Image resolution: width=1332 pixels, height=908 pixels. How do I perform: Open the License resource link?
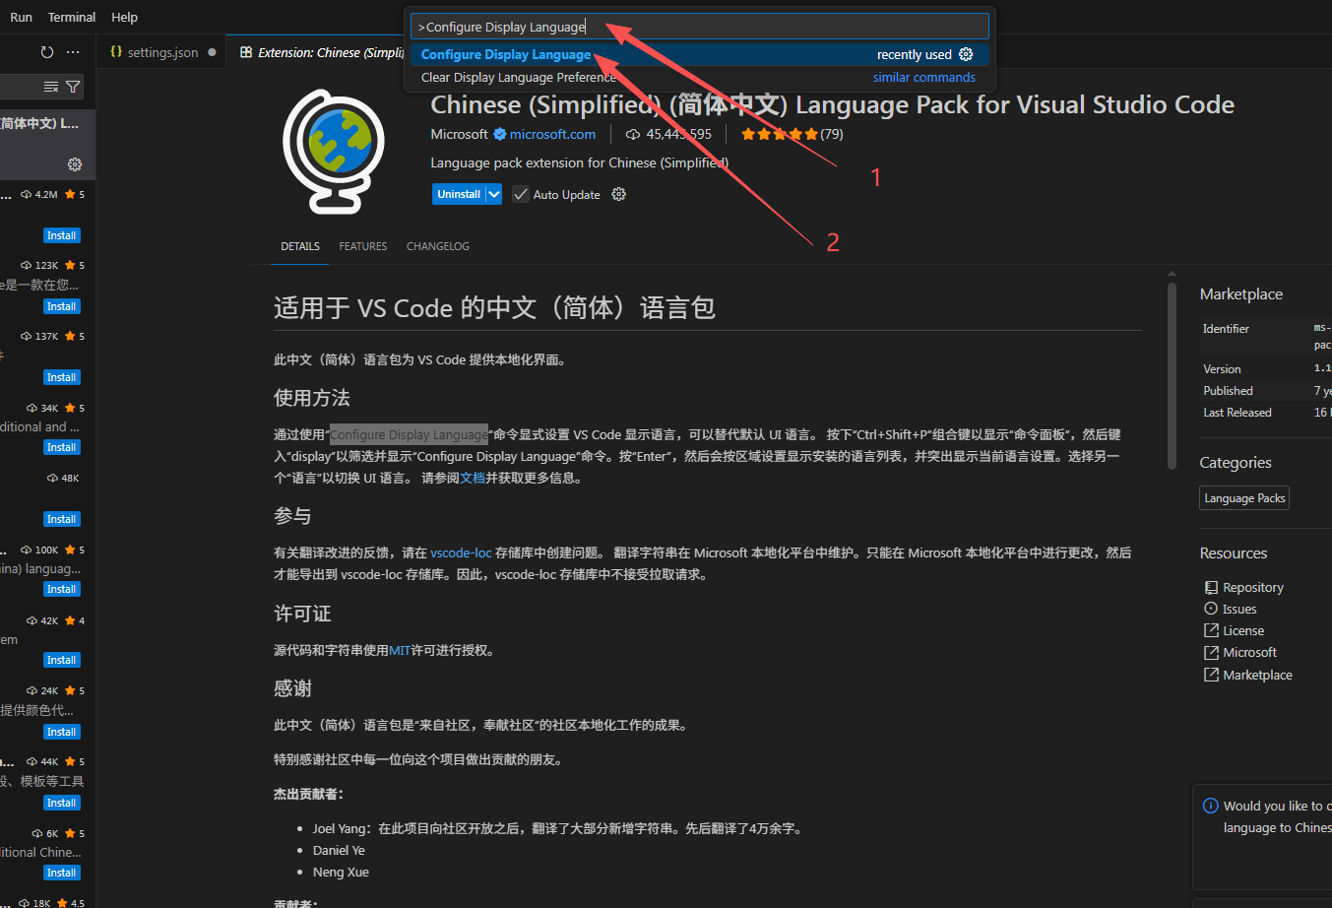[x=1243, y=630]
